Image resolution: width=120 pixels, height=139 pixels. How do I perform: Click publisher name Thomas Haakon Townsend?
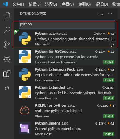tap(56, 62)
